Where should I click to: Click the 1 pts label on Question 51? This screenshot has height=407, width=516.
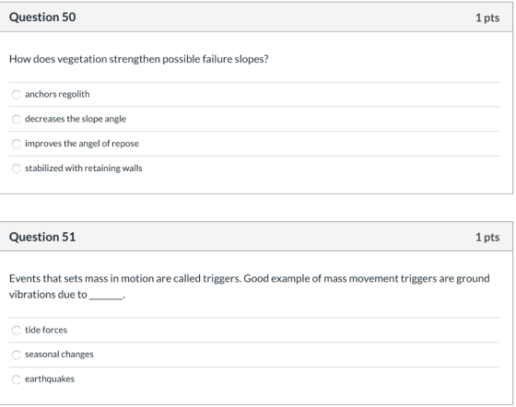(487, 238)
